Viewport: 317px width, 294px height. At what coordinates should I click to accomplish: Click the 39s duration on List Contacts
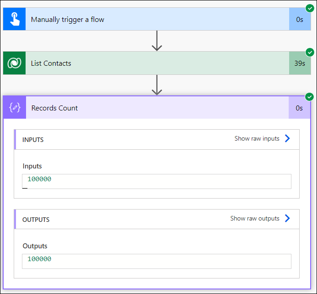click(300, 63)
